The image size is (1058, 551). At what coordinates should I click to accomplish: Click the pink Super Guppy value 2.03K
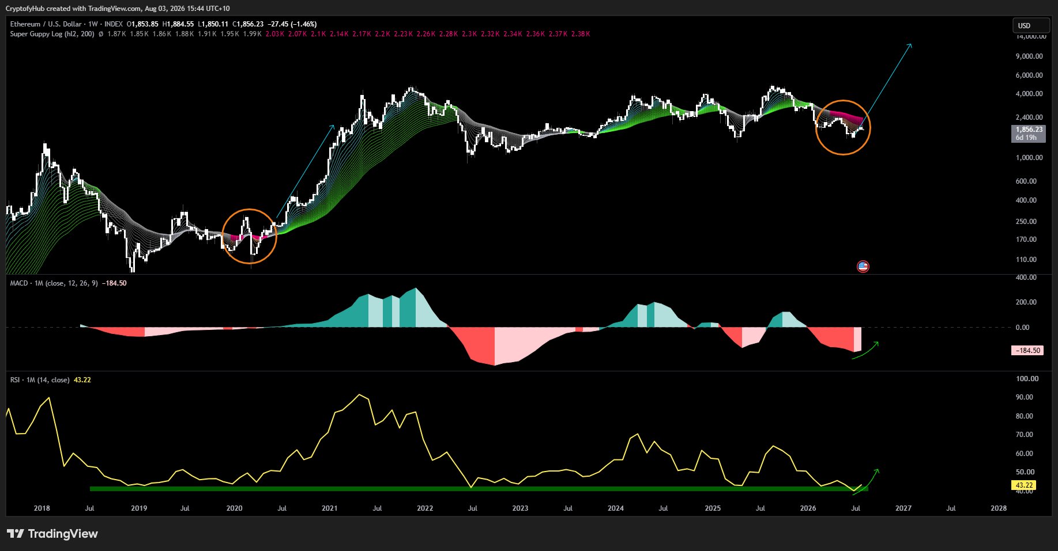[275, 34]
